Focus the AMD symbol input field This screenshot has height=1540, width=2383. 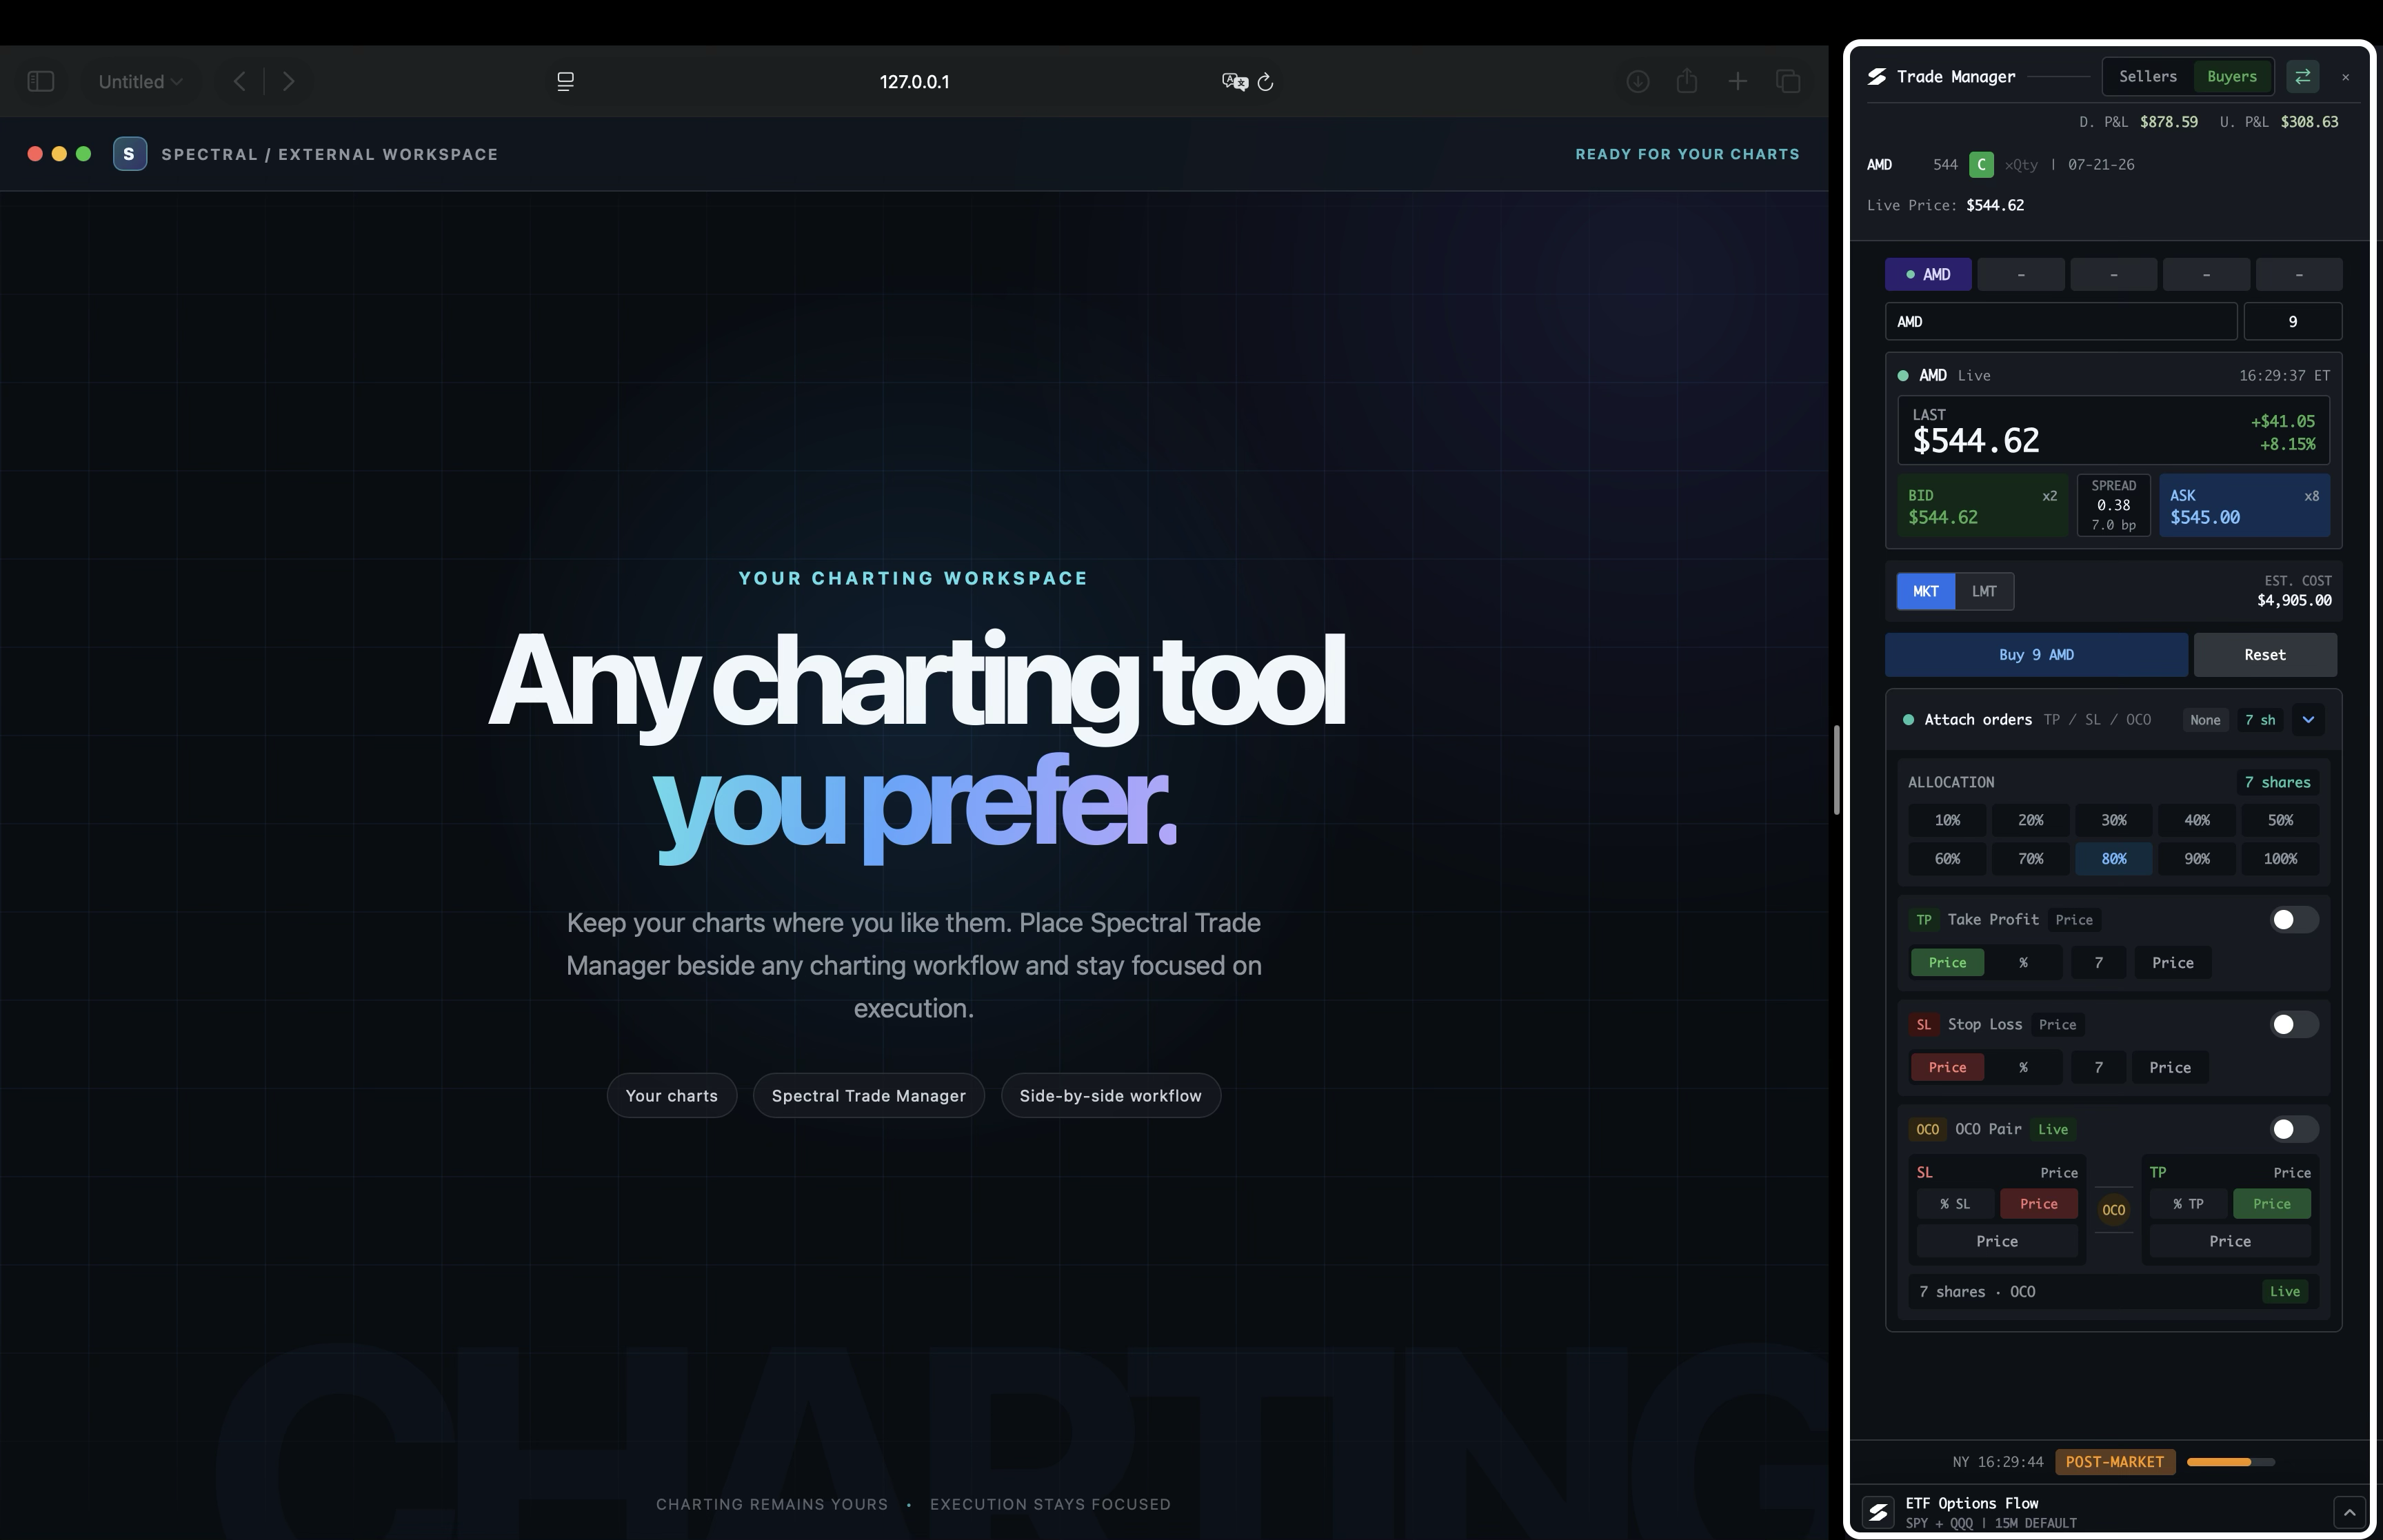pos(2061,322)
